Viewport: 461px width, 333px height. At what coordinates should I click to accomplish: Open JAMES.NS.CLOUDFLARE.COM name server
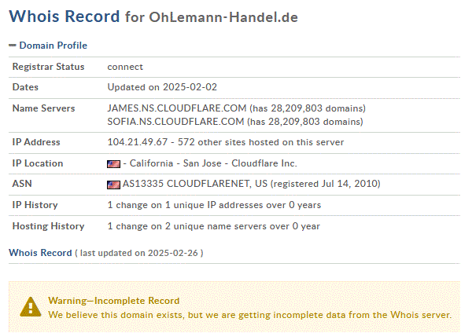[177, 108]
